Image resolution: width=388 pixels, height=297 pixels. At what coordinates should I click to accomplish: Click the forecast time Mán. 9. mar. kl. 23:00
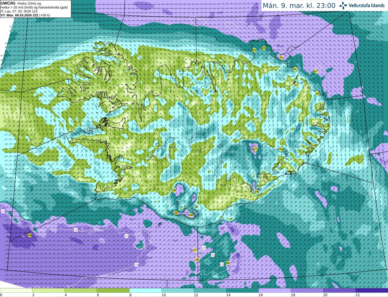click(x=299, y=5)
